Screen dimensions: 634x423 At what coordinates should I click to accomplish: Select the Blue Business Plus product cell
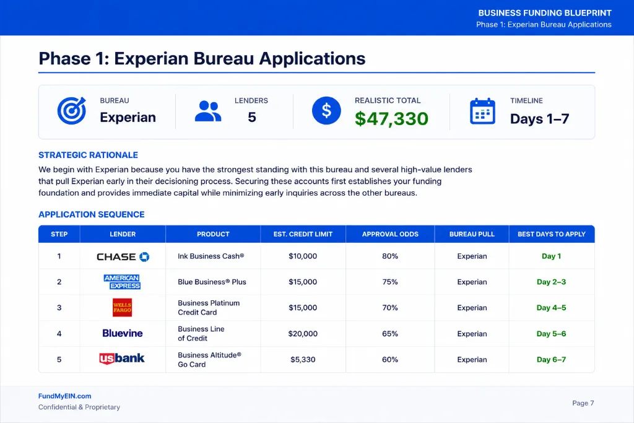point(212,282)
